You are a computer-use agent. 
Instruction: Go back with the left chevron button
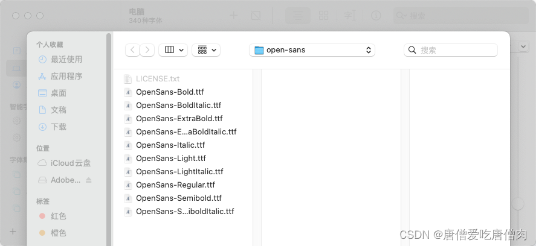coord(132,50)
